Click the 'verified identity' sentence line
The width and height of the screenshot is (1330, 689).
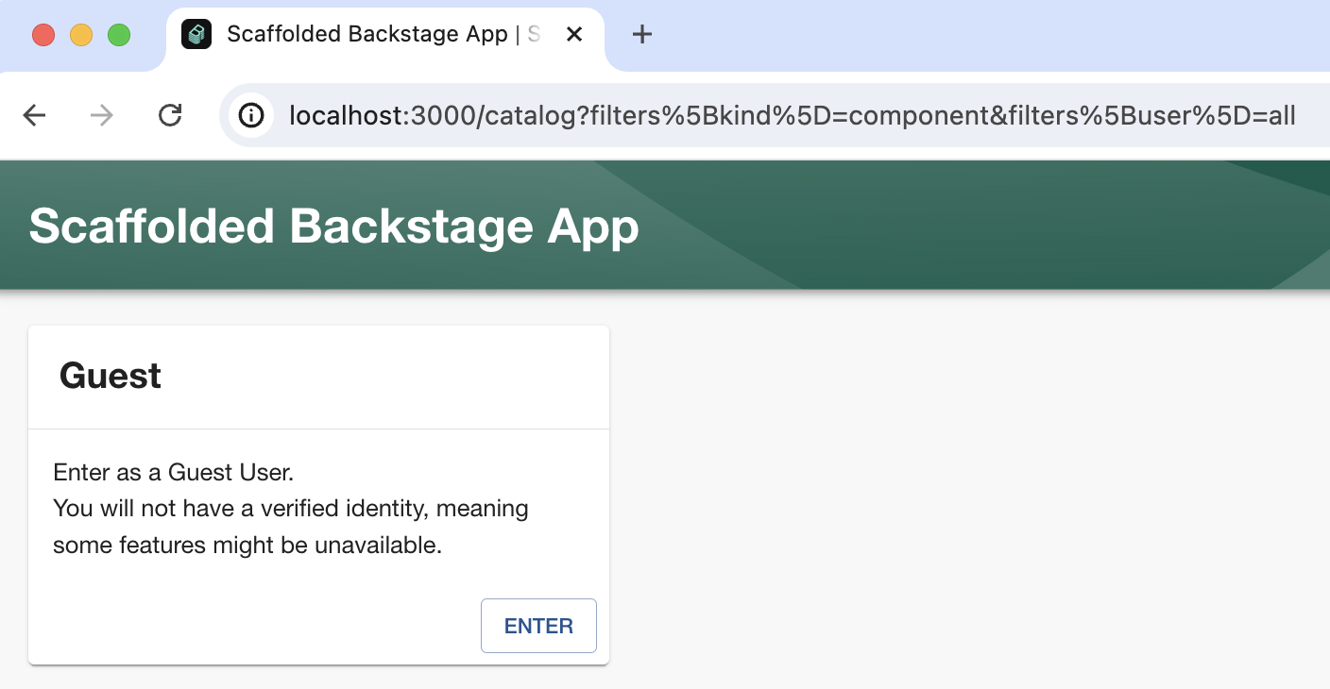pos(291,509)
